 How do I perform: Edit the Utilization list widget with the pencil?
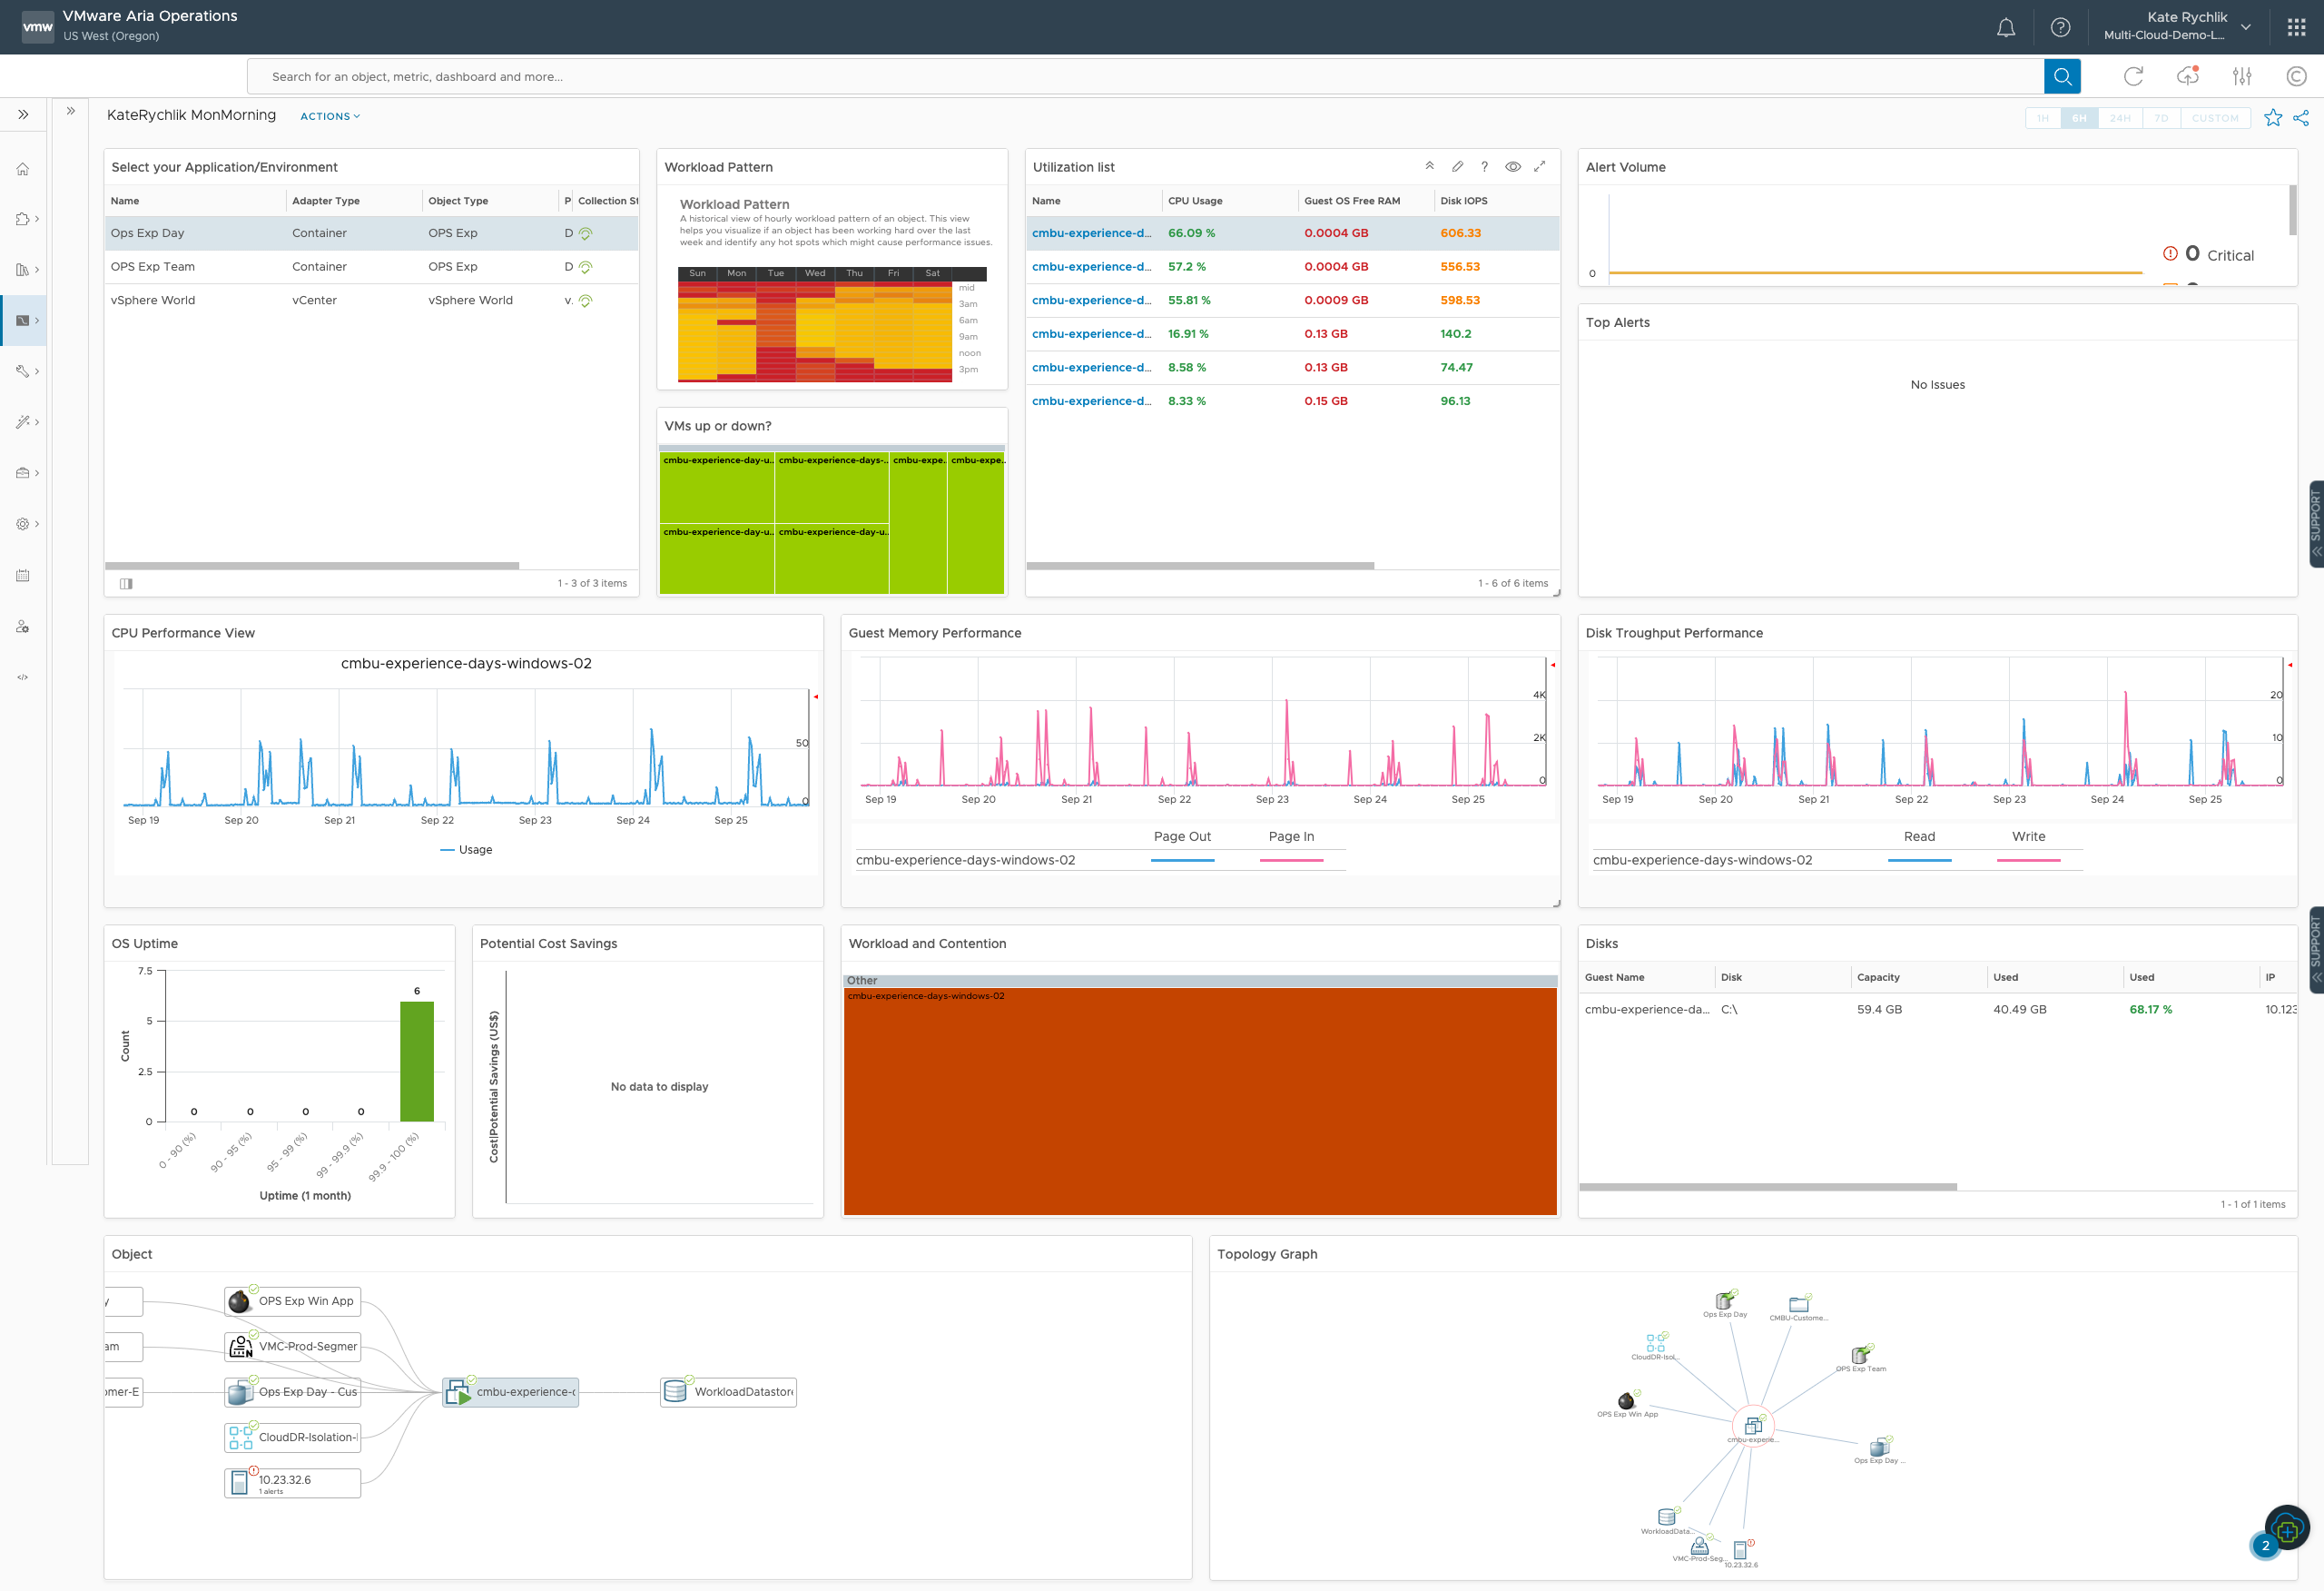[1457, 166]
